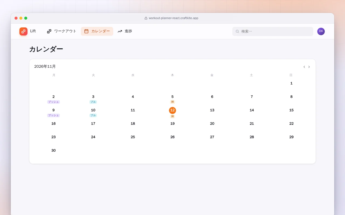This screenshot has width=345, height=215.
Task: Click the calendar icon in navigation
Action: point(86,31)
